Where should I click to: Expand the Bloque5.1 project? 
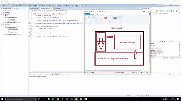(2, 11)
